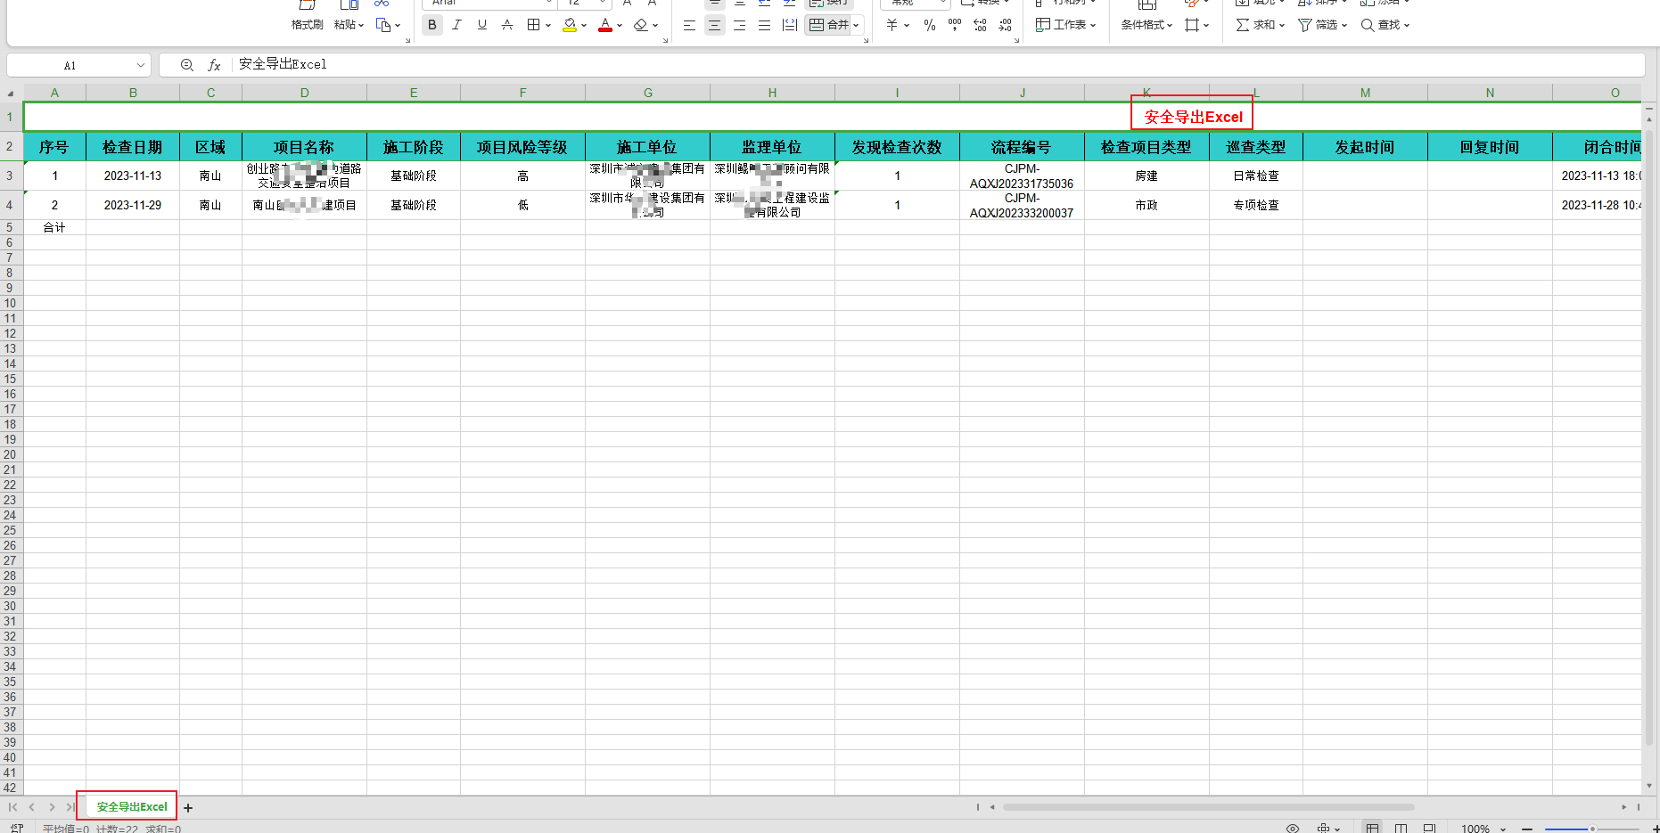This screenshot has width=1660, height=833.
Task: Click the currency ¥ format icon
Action: tap(892, 25)
